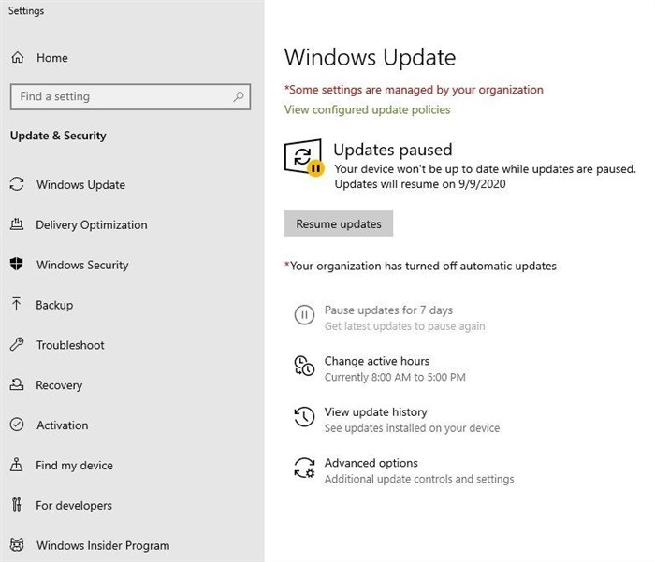Click the Recovery icon in sidebar
655x562 pixels.
pyautogui.click(x=17, y=384)
